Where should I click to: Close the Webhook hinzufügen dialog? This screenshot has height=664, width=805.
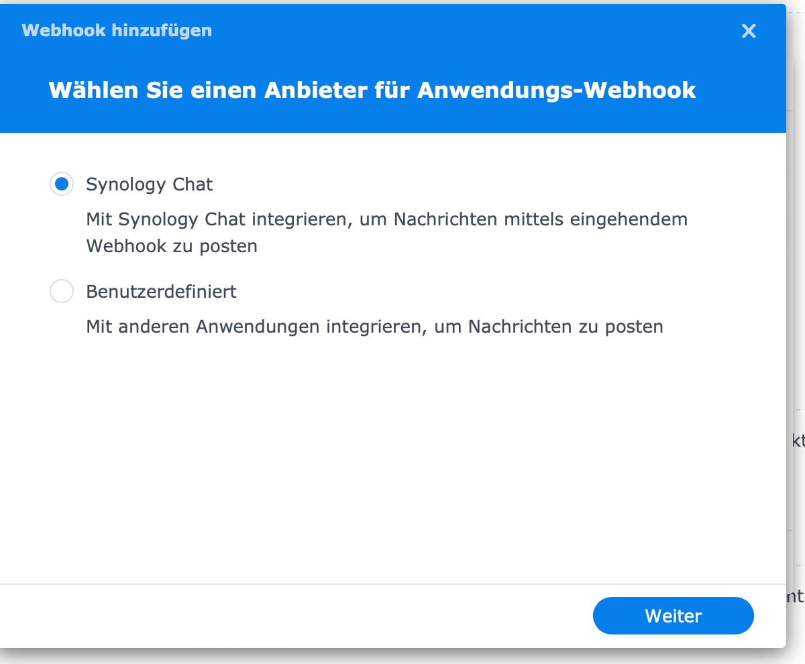tap(749, 31)
